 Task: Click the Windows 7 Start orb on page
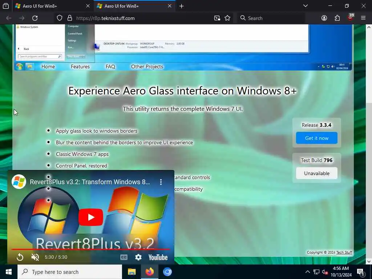point(20,67)
